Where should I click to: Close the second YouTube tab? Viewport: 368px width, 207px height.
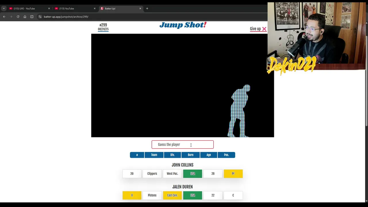(95, 8)
